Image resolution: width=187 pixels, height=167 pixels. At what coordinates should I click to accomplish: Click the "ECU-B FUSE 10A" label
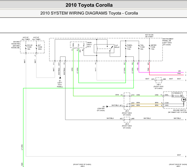point(30,47)
